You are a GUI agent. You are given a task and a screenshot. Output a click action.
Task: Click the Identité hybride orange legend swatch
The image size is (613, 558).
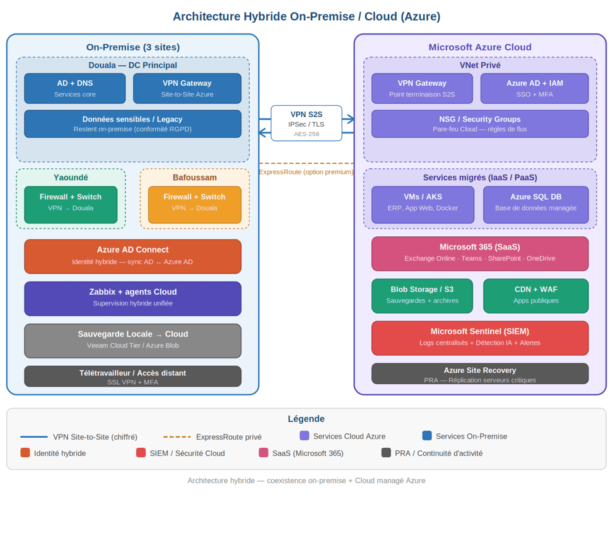(25, 453)
